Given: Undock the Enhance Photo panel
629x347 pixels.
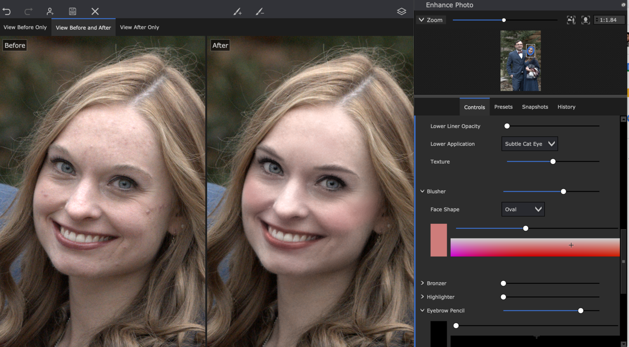Looking at the screenshot, I should pos(623,5).
